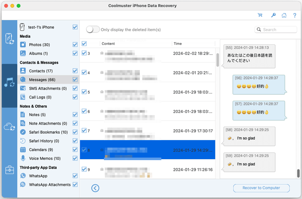
Task: Go back with circular arrow button
Action: click(95, 188)
